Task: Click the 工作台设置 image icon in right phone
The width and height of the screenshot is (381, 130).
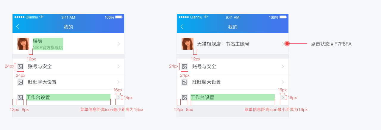Action: [x=185, y=98]
